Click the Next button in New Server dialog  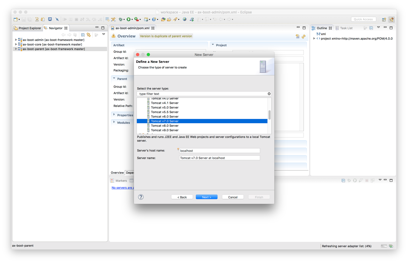click(207, 197)
